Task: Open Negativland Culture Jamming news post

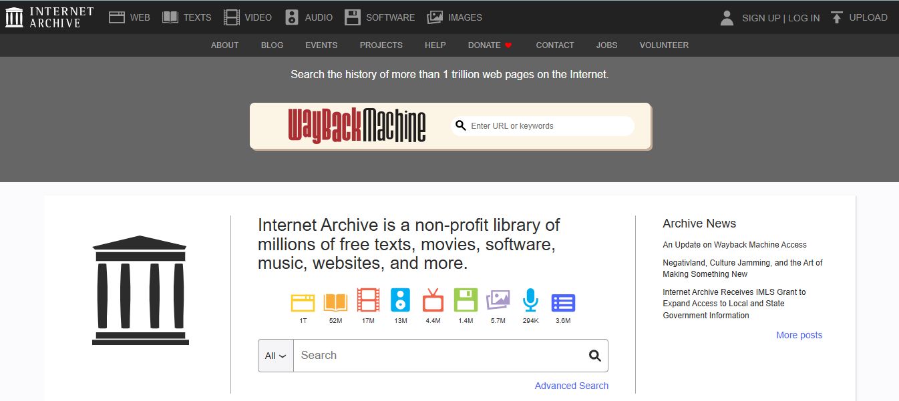Action: (743, 268)
